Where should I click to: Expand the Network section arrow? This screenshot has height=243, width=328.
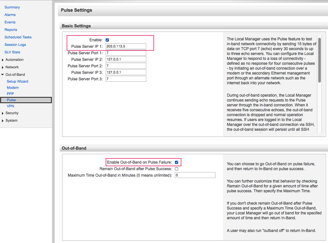(x=3, y=67)
